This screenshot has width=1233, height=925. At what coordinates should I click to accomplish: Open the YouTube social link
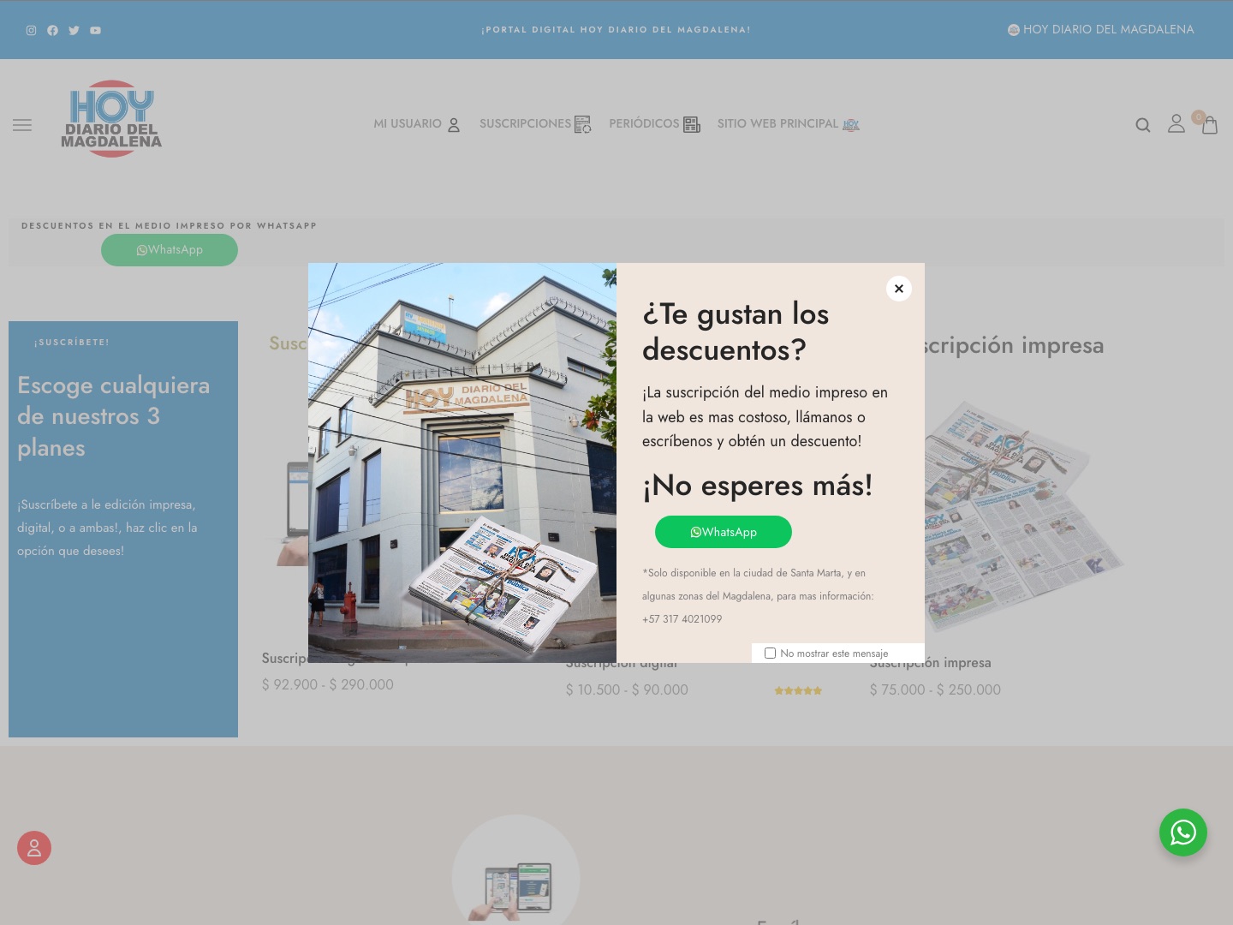point(95,30)
